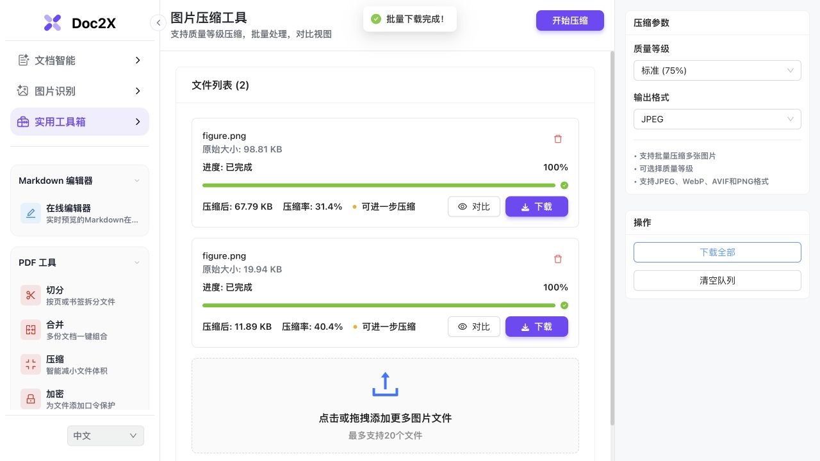Open the 实用工具箱 menu

[x=80, y=122]
